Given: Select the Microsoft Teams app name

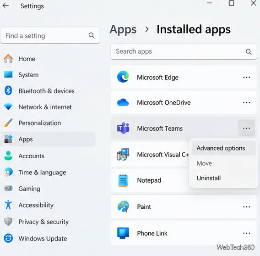Looking at the screenshot, I should pyautogui.click(x=160, y=128).
